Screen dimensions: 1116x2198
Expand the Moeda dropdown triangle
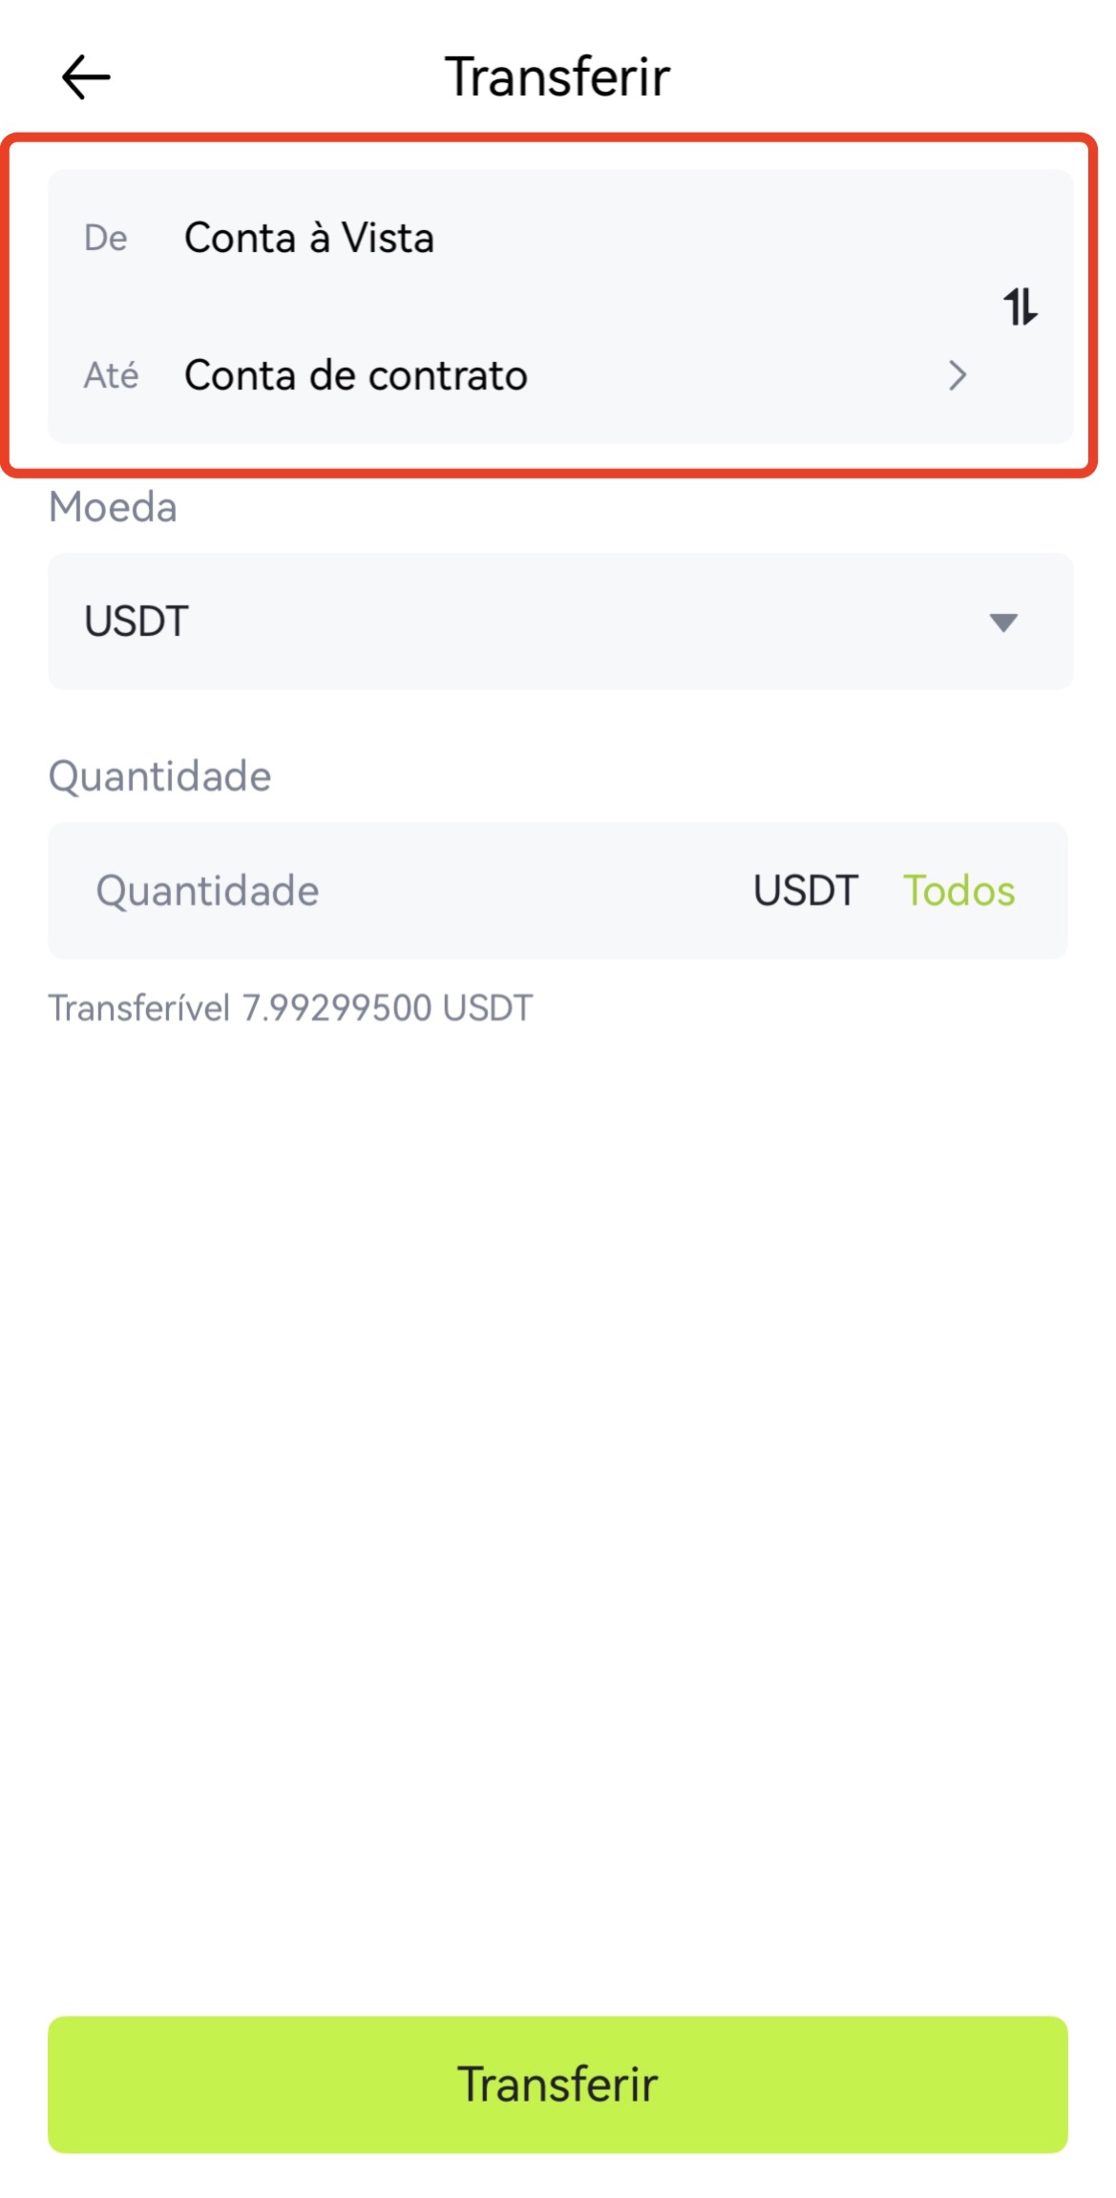point(1003,623)
